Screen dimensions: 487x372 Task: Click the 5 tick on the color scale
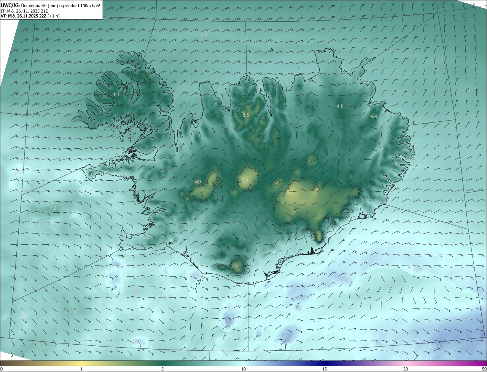[x=162, y=369]
